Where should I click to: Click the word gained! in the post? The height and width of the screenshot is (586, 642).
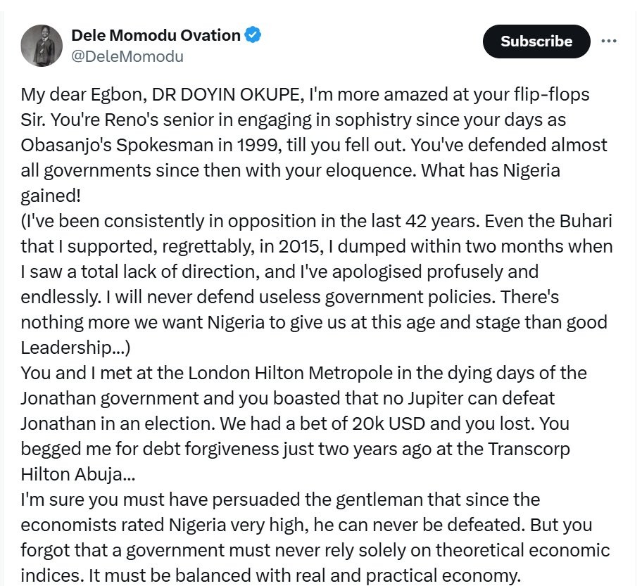click(x=51, y=196)
